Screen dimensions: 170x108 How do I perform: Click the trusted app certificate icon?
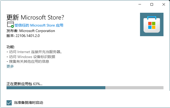[x=10, y=25]
